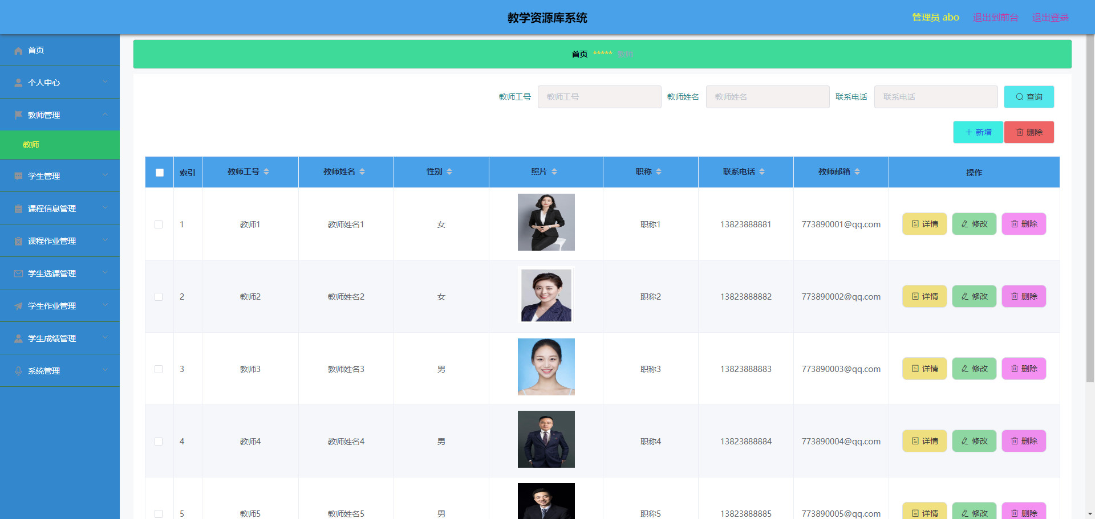
Task: Click phone number 13823888883 cell
Action: (746, 369)
